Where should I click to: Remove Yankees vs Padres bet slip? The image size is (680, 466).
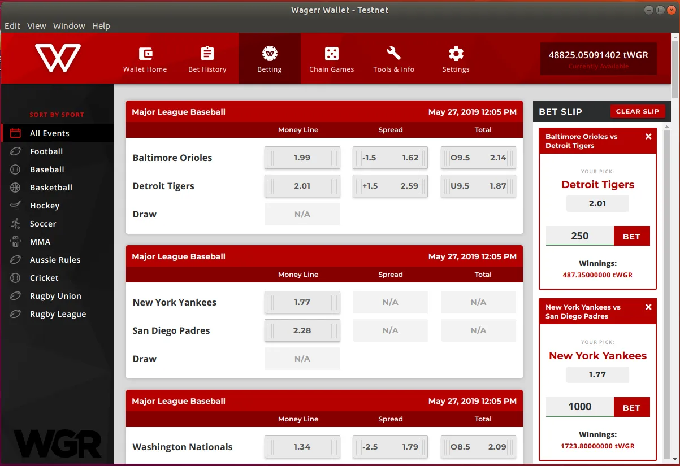tap(648, 307)
